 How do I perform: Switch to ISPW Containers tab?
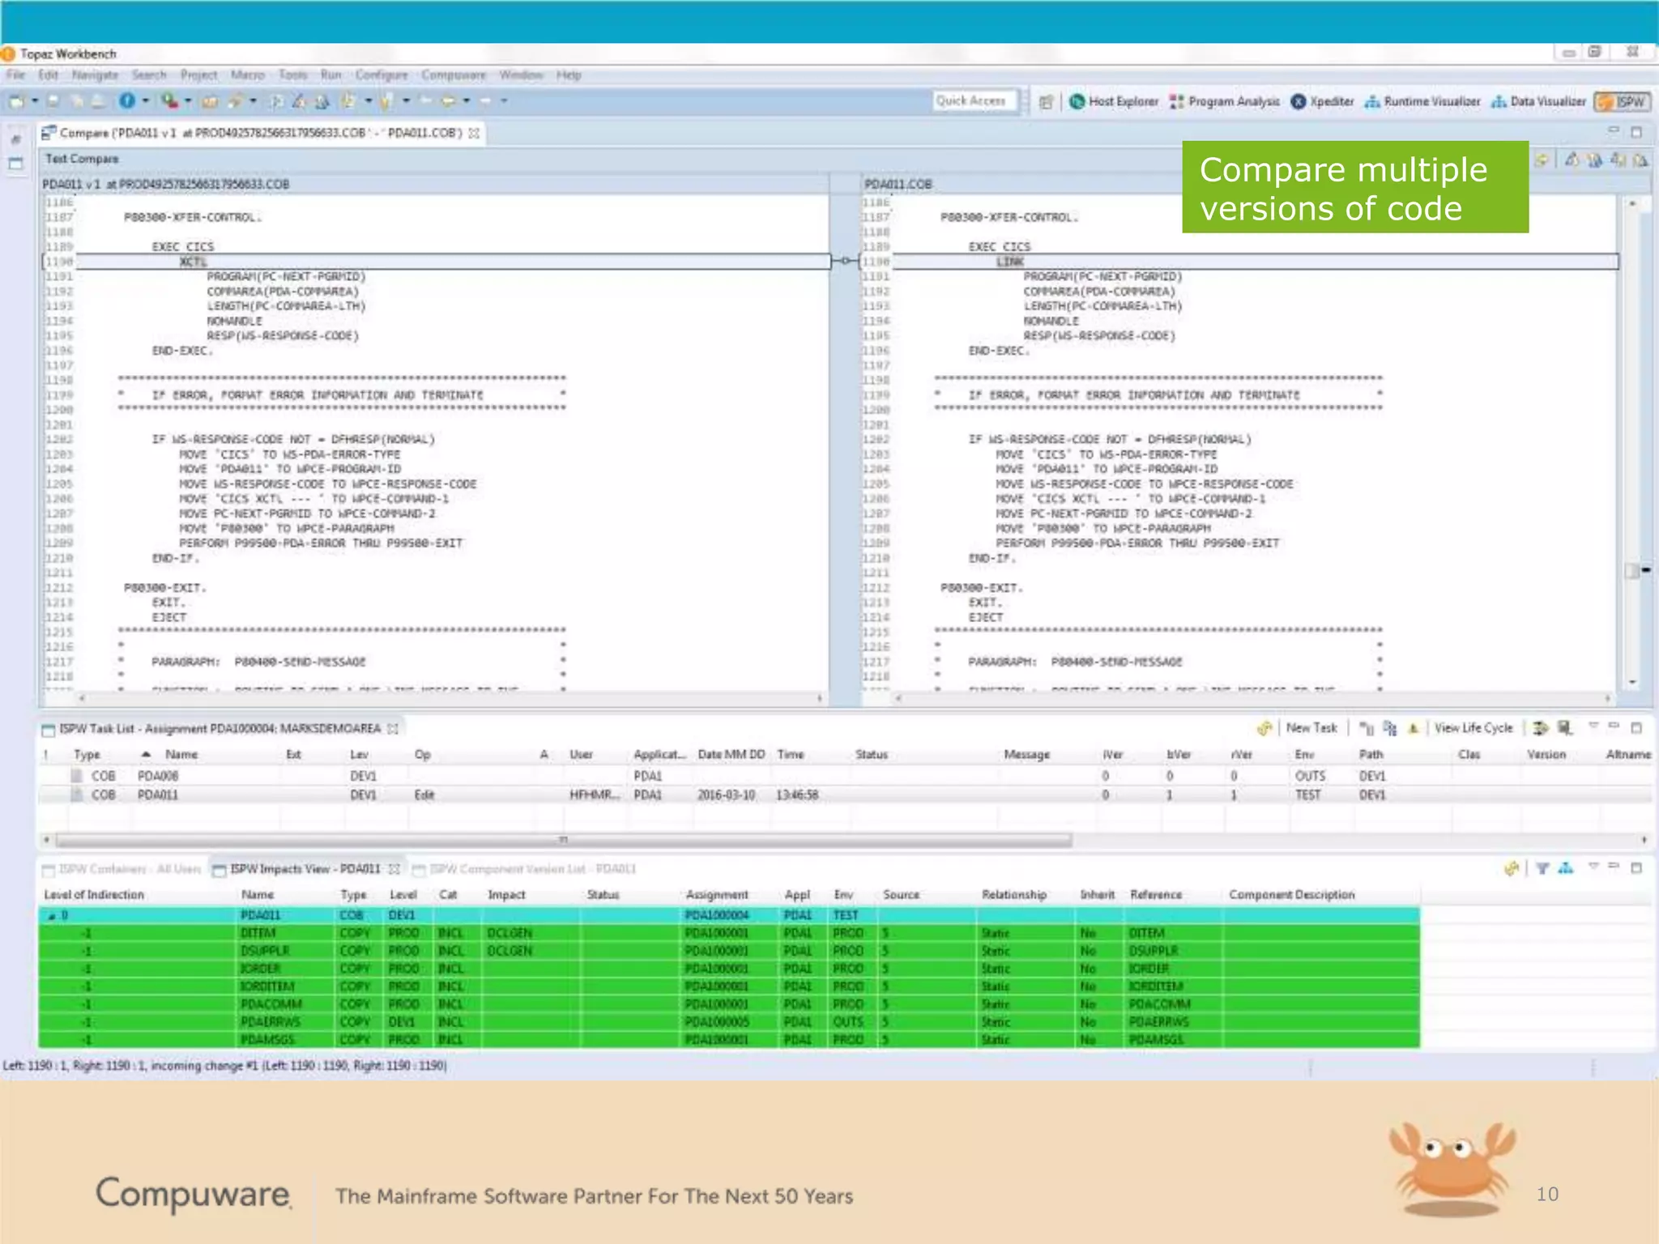click(x=122, y=869)
